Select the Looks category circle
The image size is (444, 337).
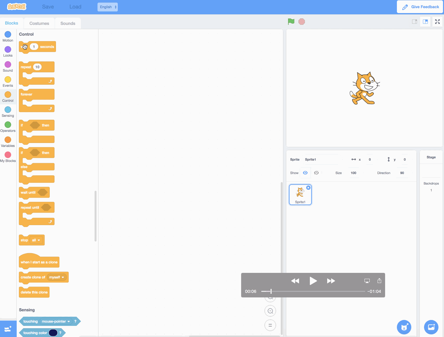tap(8, 49)
